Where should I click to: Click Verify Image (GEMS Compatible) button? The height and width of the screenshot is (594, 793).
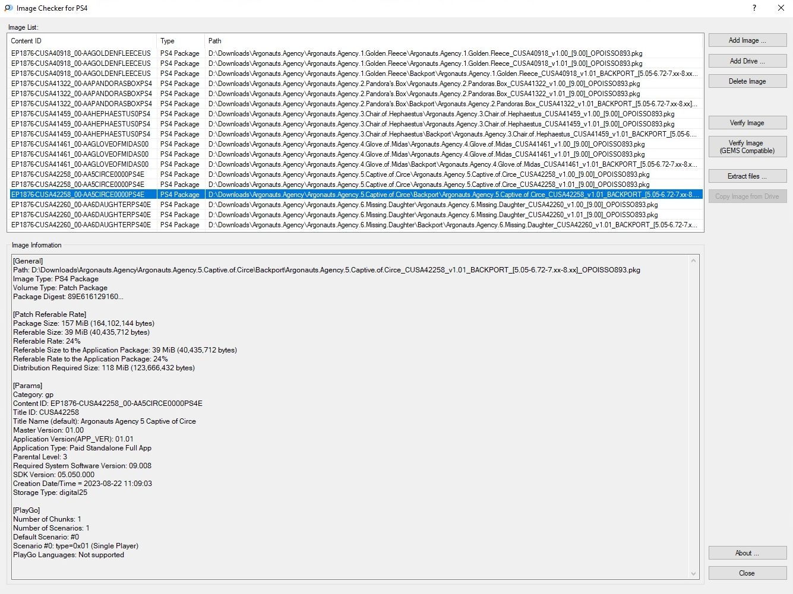(747, 147)
